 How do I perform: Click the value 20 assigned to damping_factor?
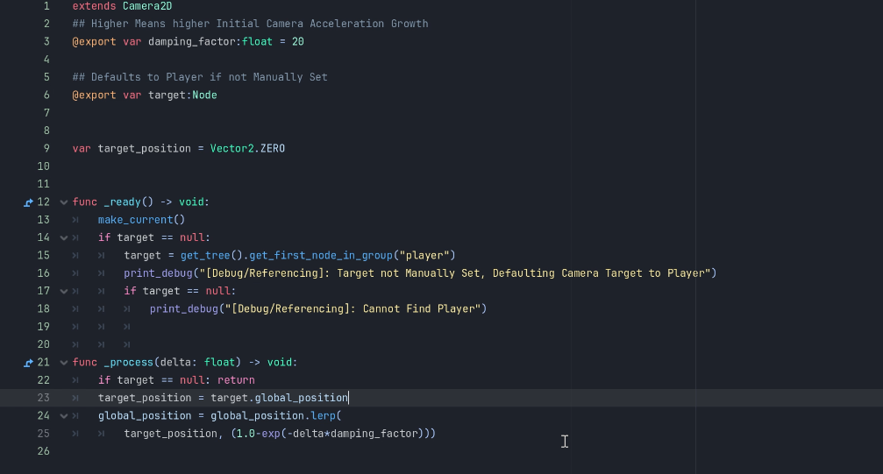[298, 42]
